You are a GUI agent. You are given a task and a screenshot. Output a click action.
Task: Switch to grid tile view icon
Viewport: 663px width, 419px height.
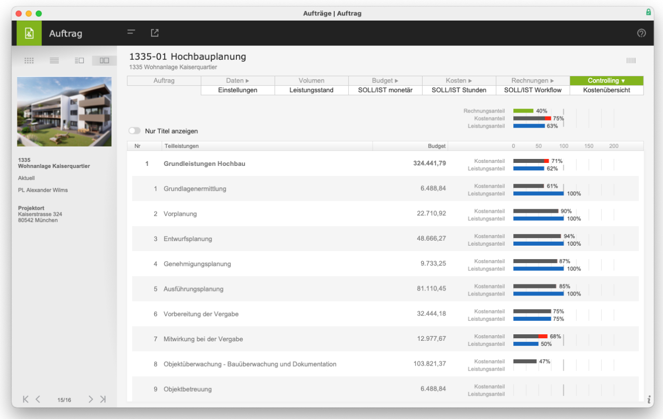point(29,60)
